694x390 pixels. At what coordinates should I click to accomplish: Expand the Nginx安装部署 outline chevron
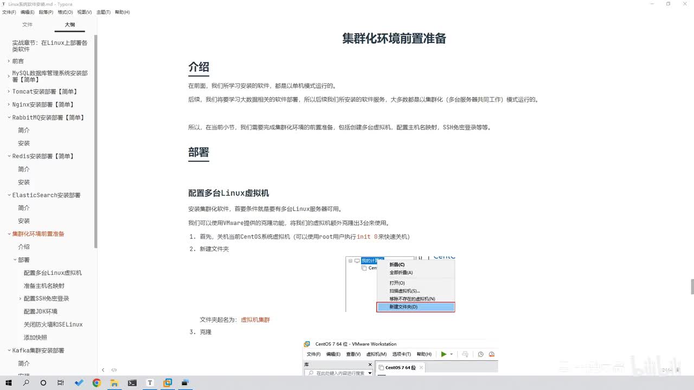pos(9,105)
